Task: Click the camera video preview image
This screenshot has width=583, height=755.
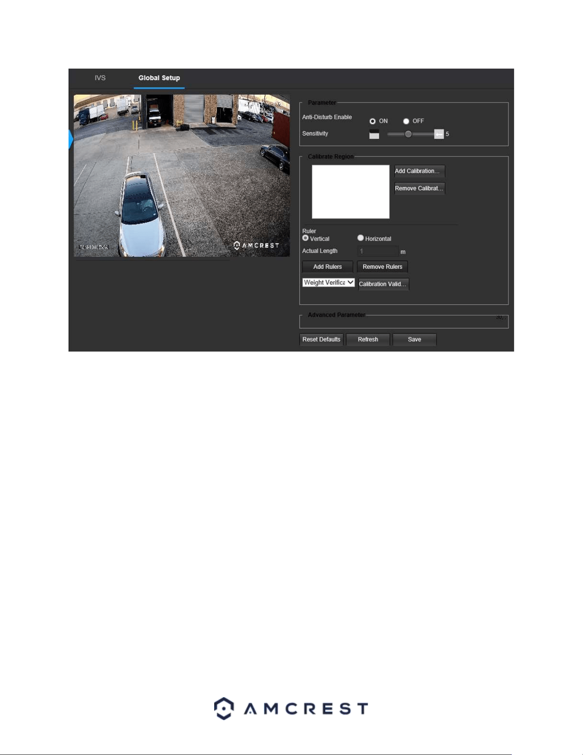Action: point(182,176)
